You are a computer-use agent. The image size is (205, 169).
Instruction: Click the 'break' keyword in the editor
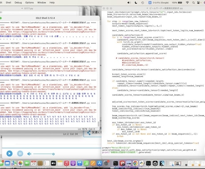(x=120, y=136)
